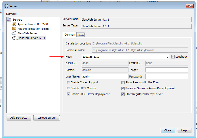Click the Password input field
The image size is (197, 138).
(167, 76)
